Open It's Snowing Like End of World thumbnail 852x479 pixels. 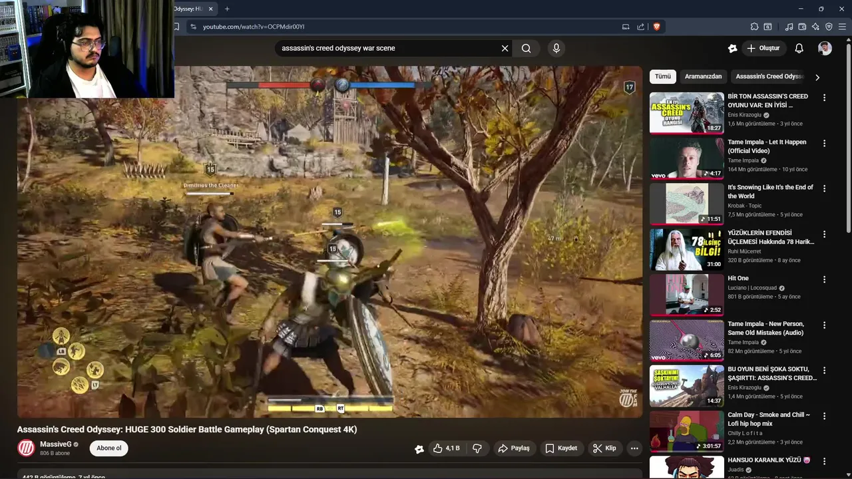(686, 204)
